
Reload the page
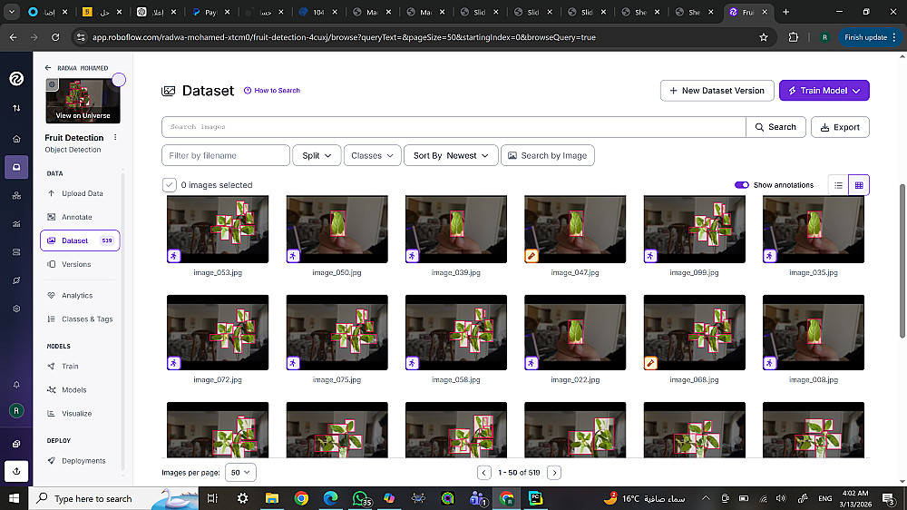[x=55, y=37]
